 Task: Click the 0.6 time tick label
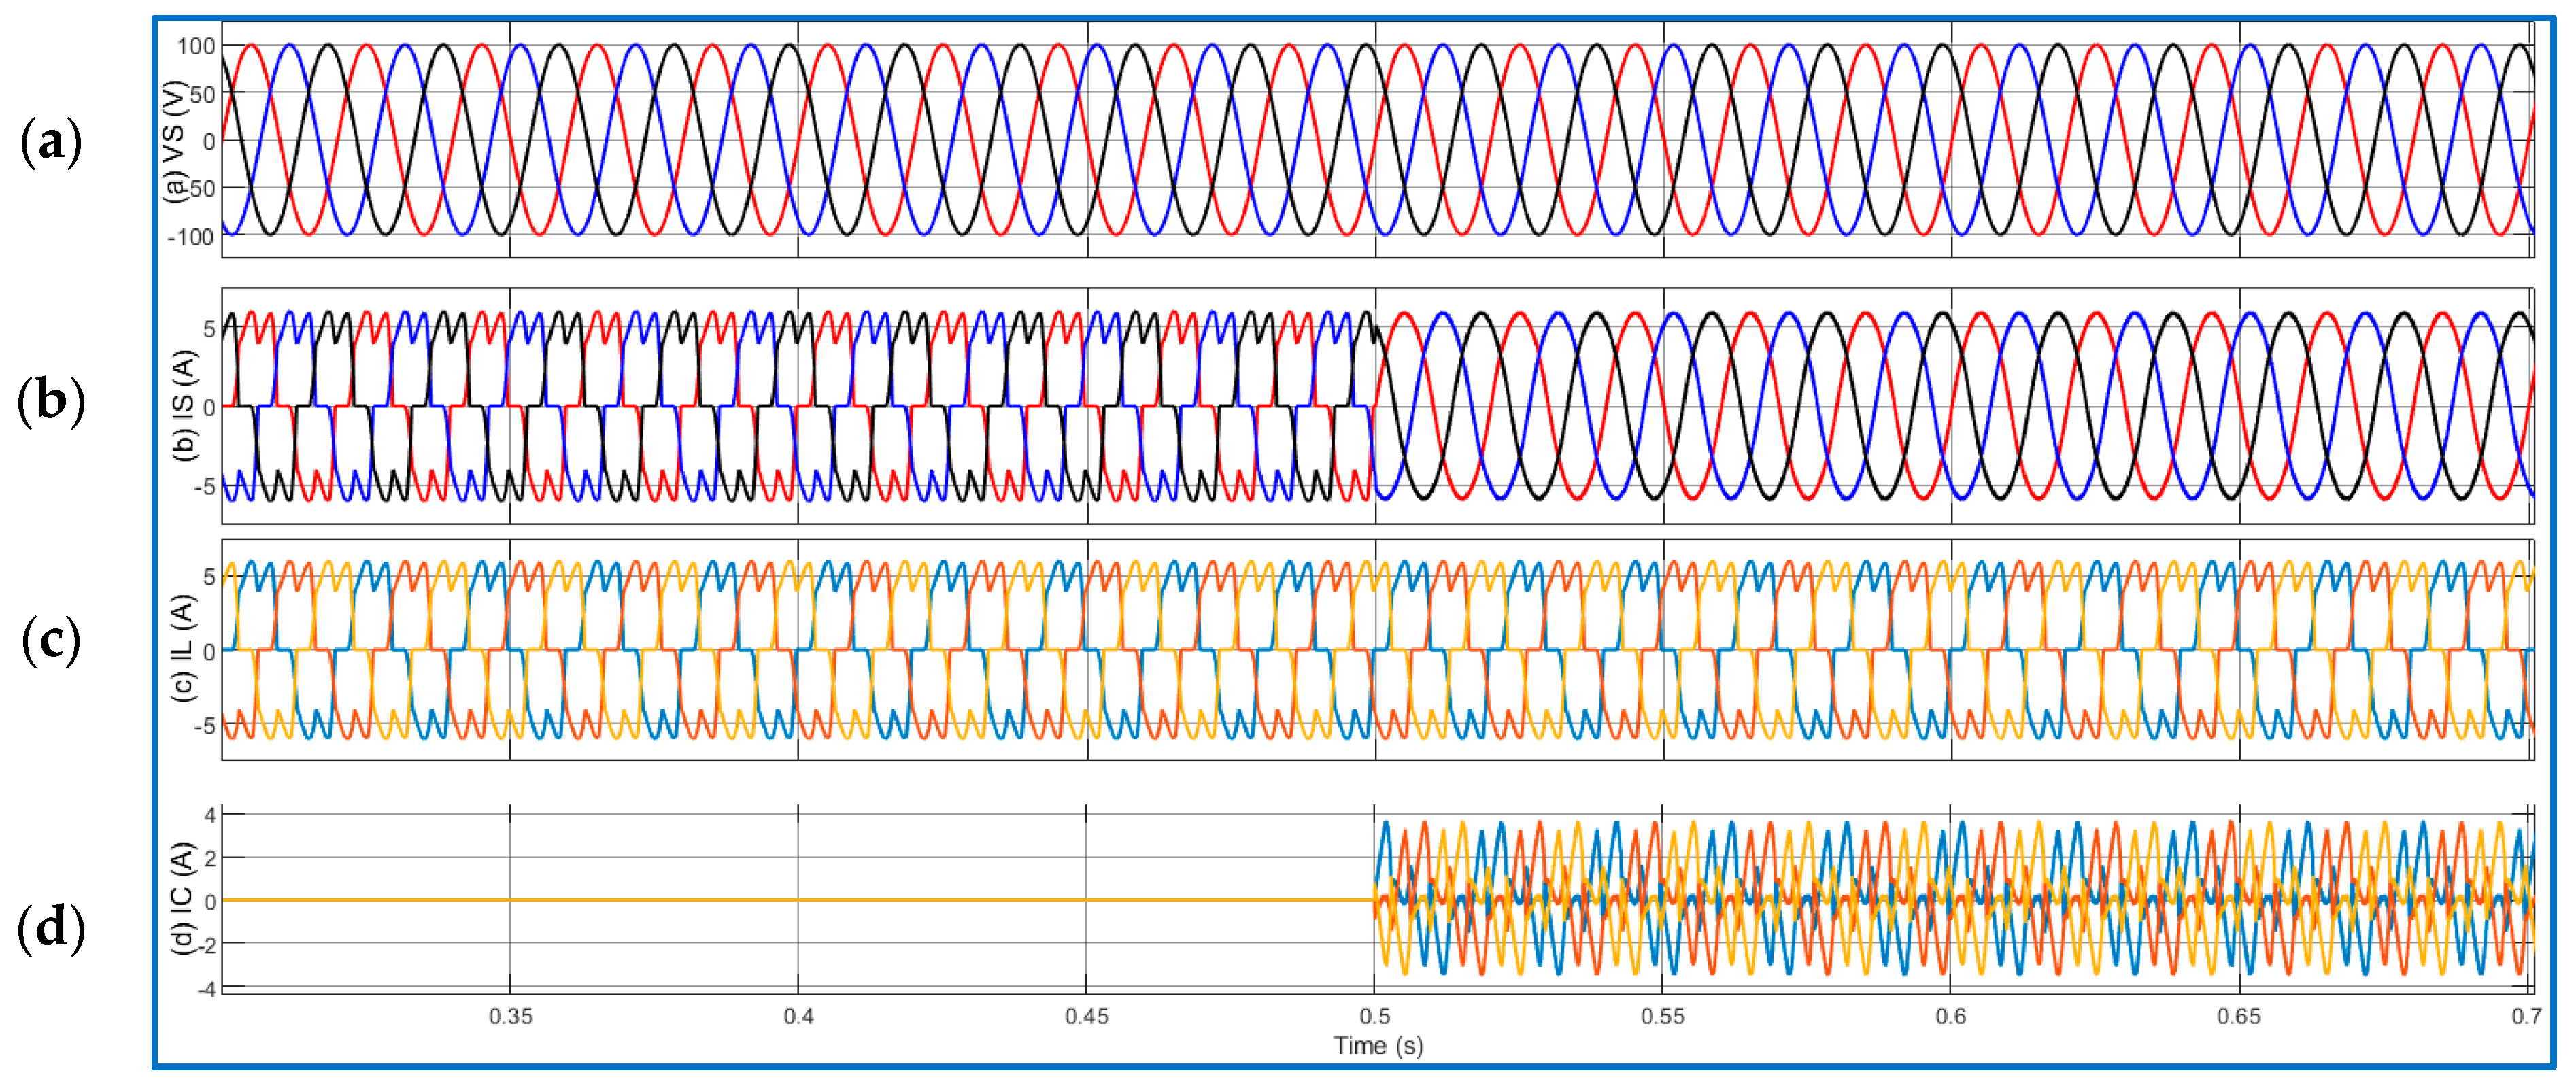[x=1950, y=1017]
